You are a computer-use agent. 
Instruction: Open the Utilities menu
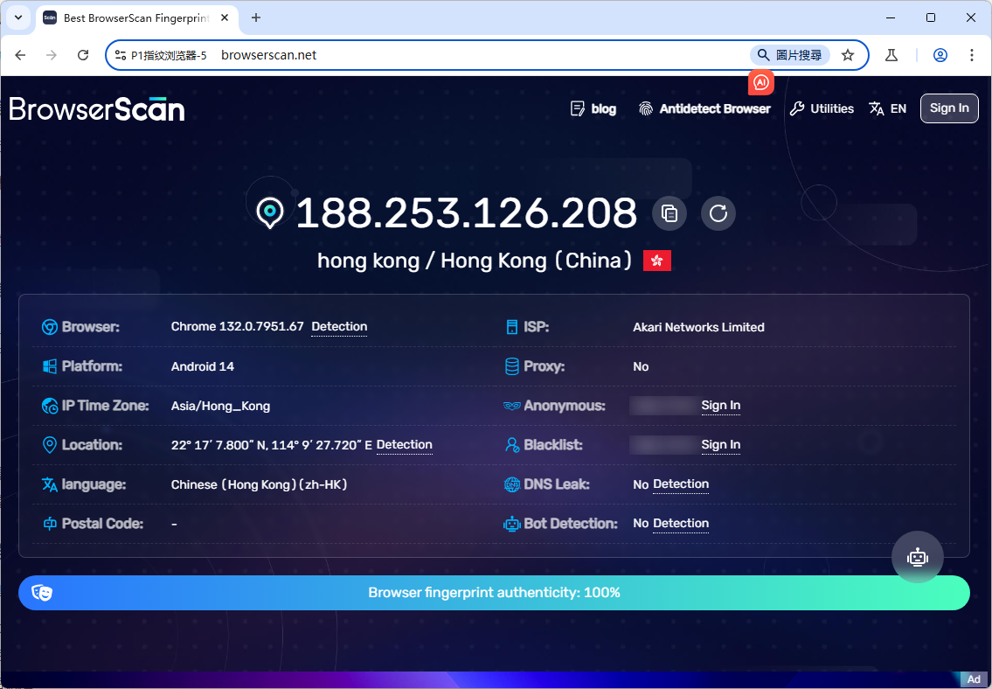822,108
